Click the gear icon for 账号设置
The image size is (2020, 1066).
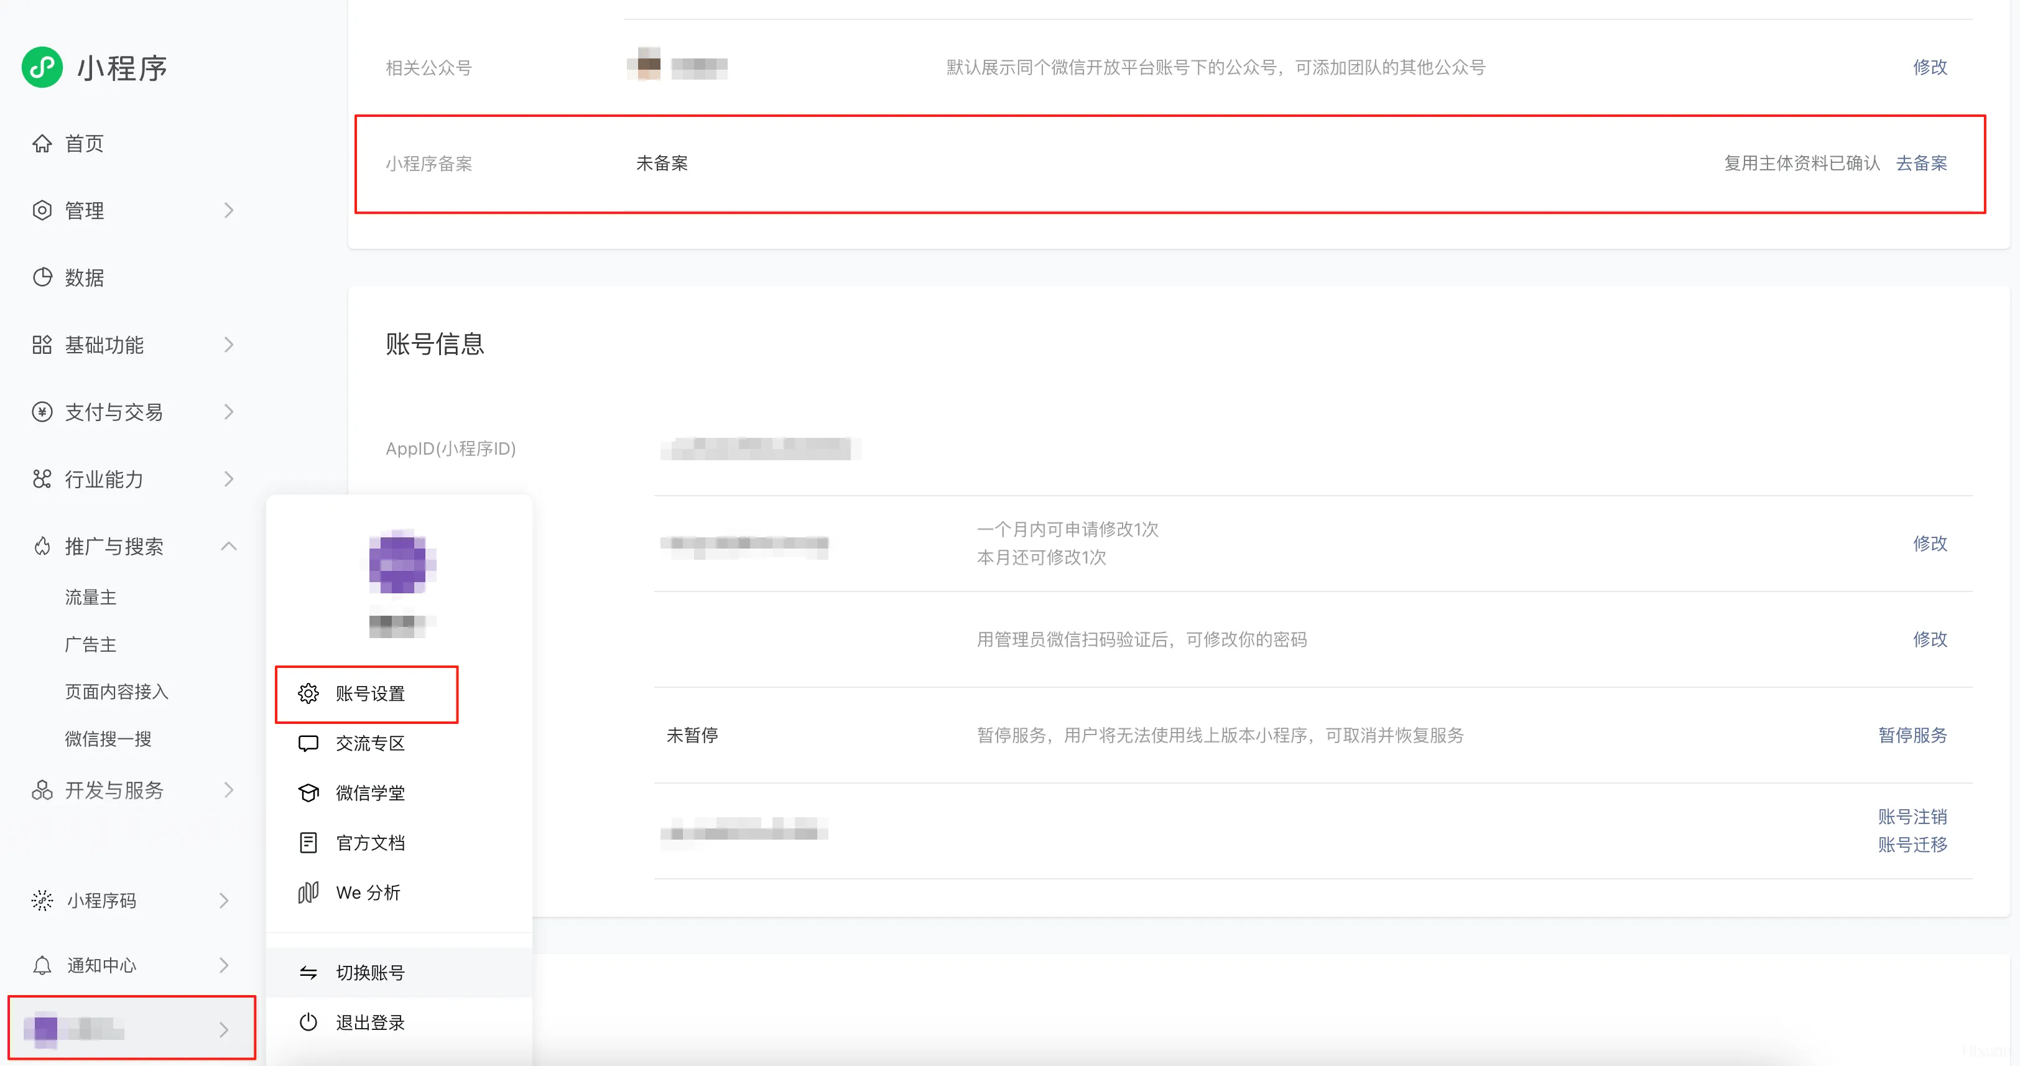(308, 693)
